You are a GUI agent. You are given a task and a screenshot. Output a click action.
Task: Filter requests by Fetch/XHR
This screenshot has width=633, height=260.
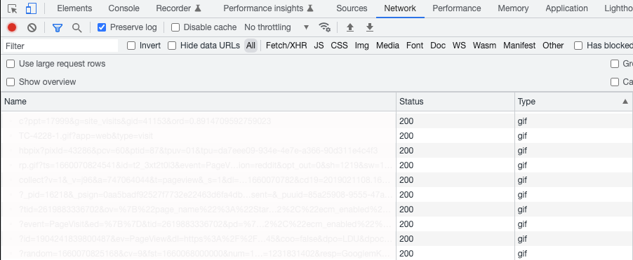tap(286, 46)
